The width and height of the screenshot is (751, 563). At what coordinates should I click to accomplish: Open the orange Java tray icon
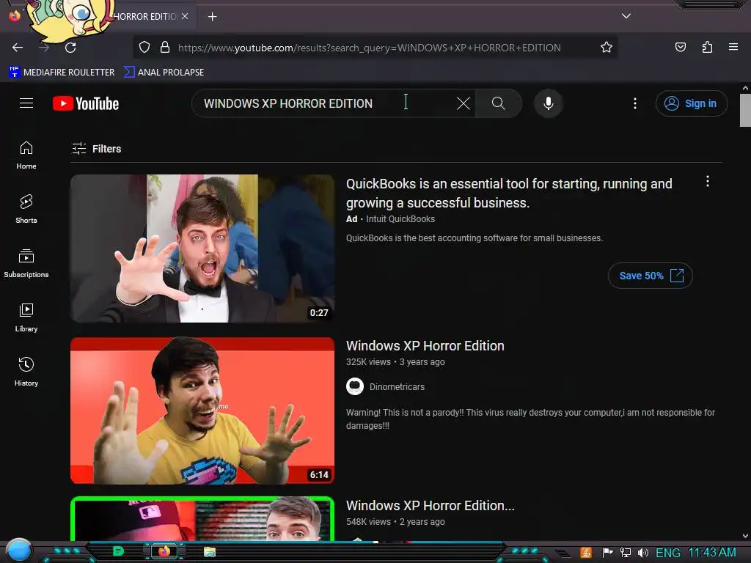coord(586,553)
